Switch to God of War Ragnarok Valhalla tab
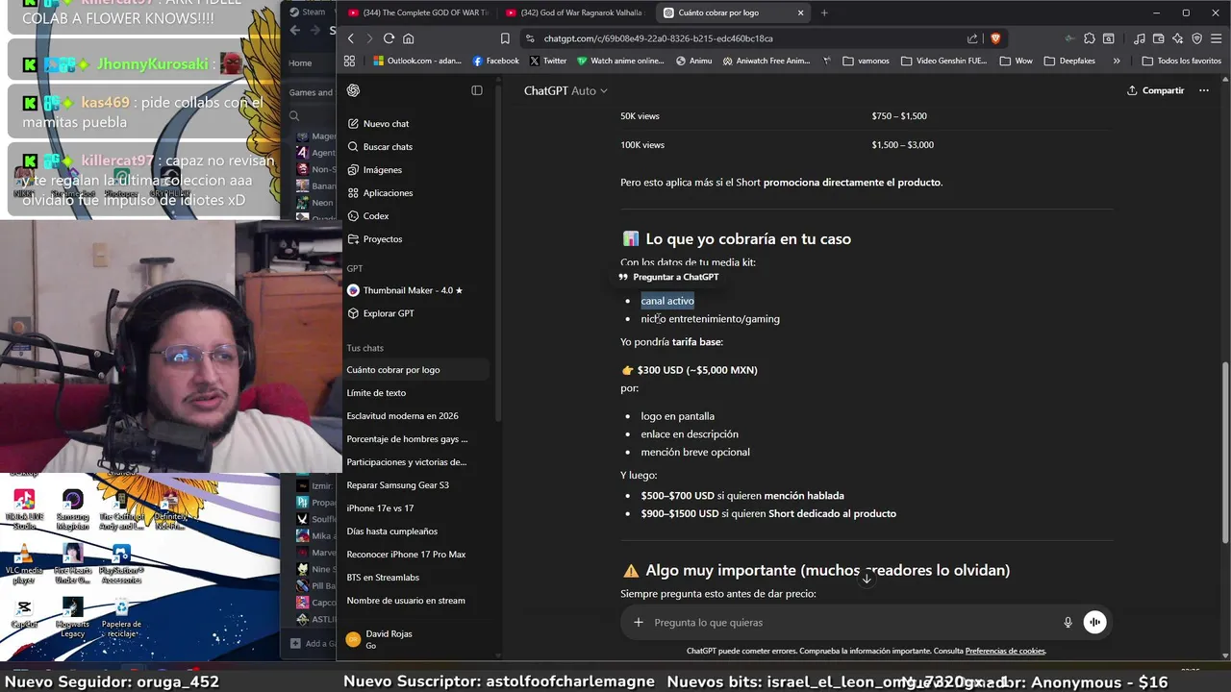This screenshot has height=692, width=1231. pos(574,12)
